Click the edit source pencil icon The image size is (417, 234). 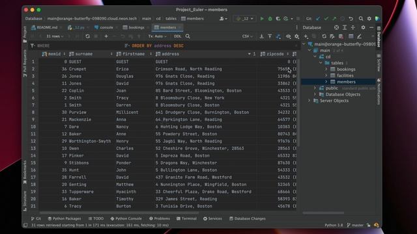[x=359, y=36]
